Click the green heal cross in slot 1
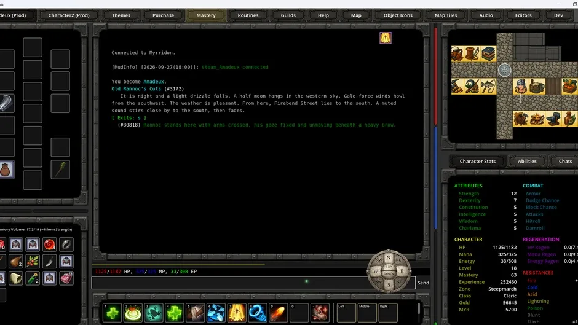The height and width of the screenshot is (325, 578). tap(112, 313)
